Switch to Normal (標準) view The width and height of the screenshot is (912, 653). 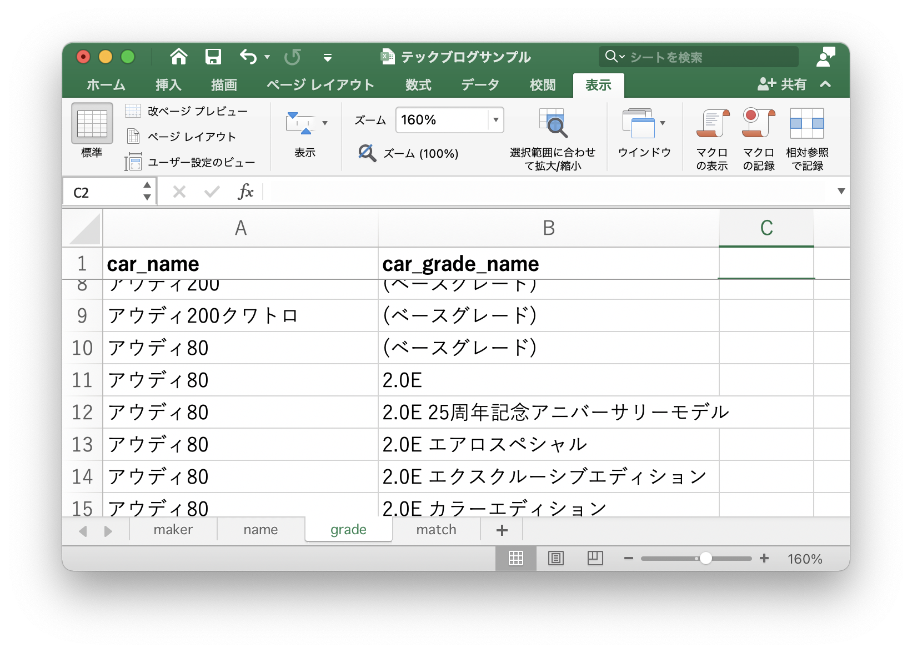(x=92, y=124)
